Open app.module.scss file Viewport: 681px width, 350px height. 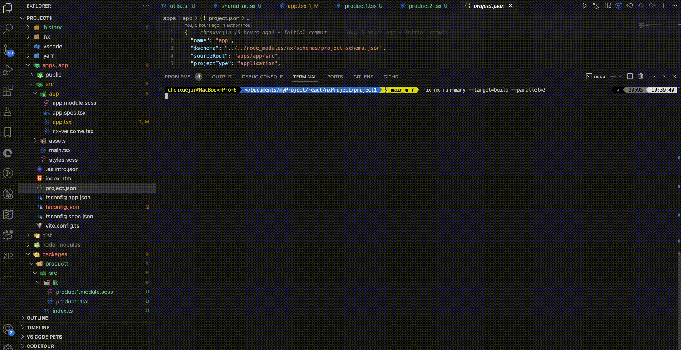tap(74, 103)
